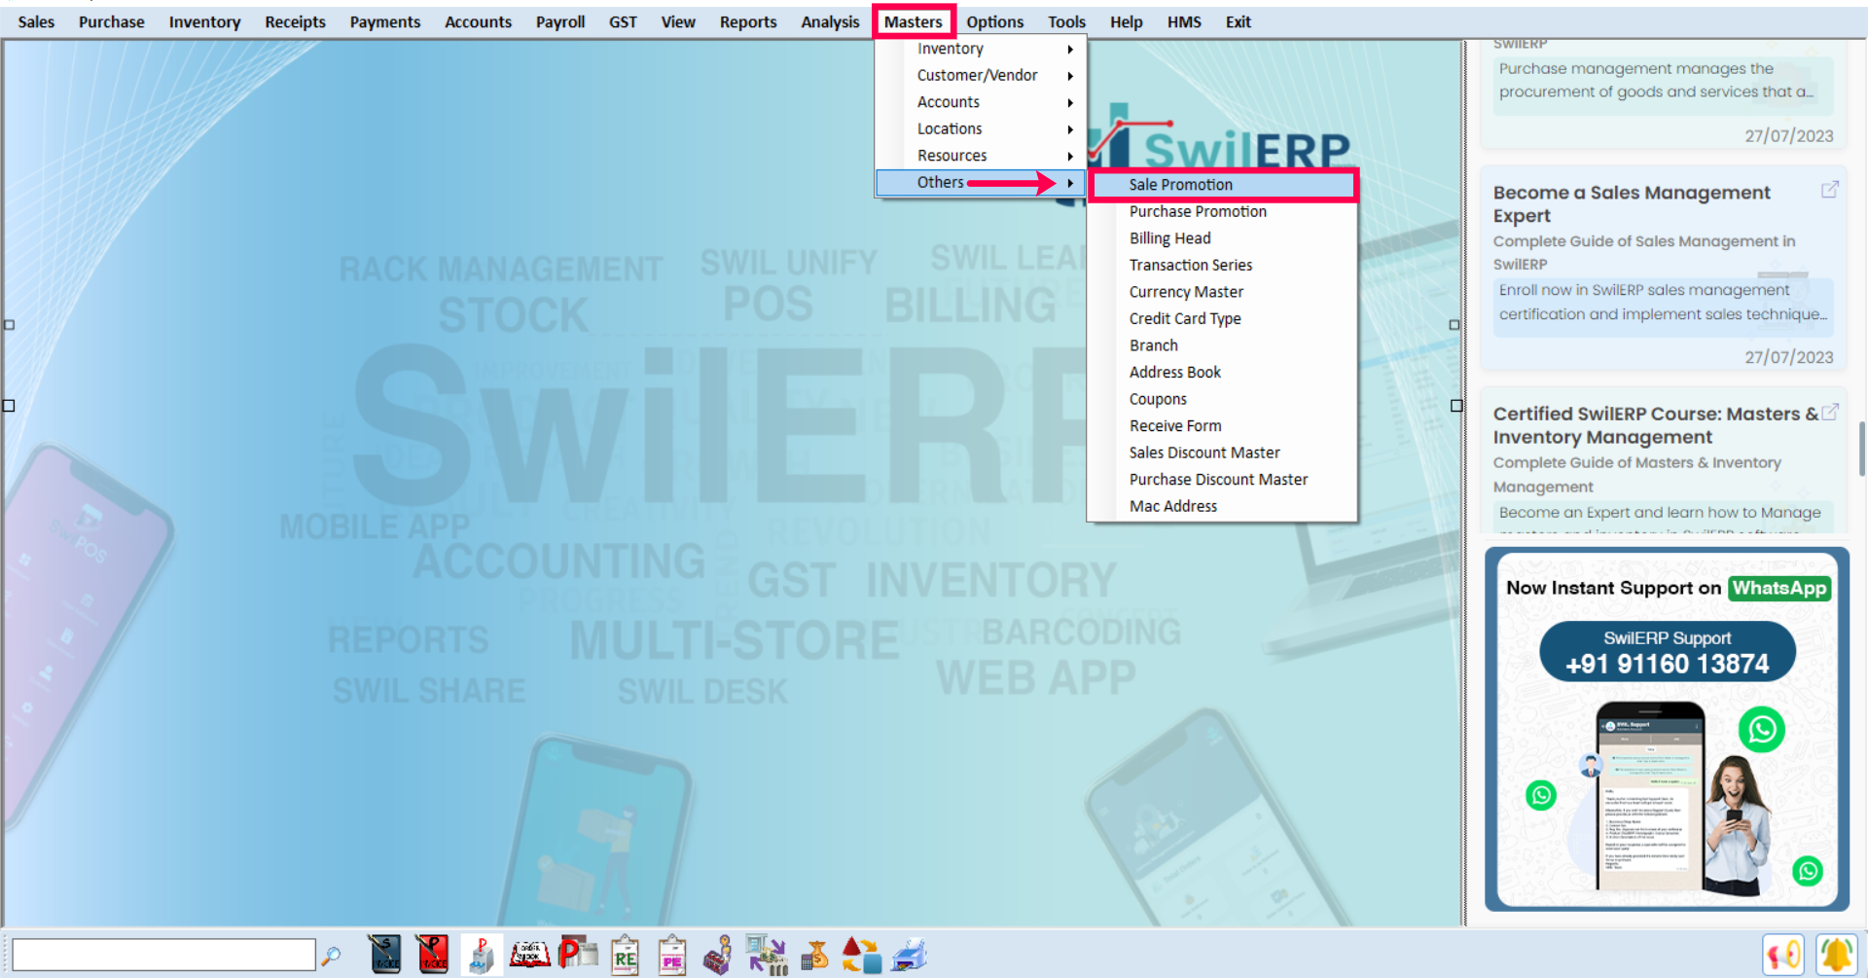Select Billing Head menu entry

[x=1223, y=238]
